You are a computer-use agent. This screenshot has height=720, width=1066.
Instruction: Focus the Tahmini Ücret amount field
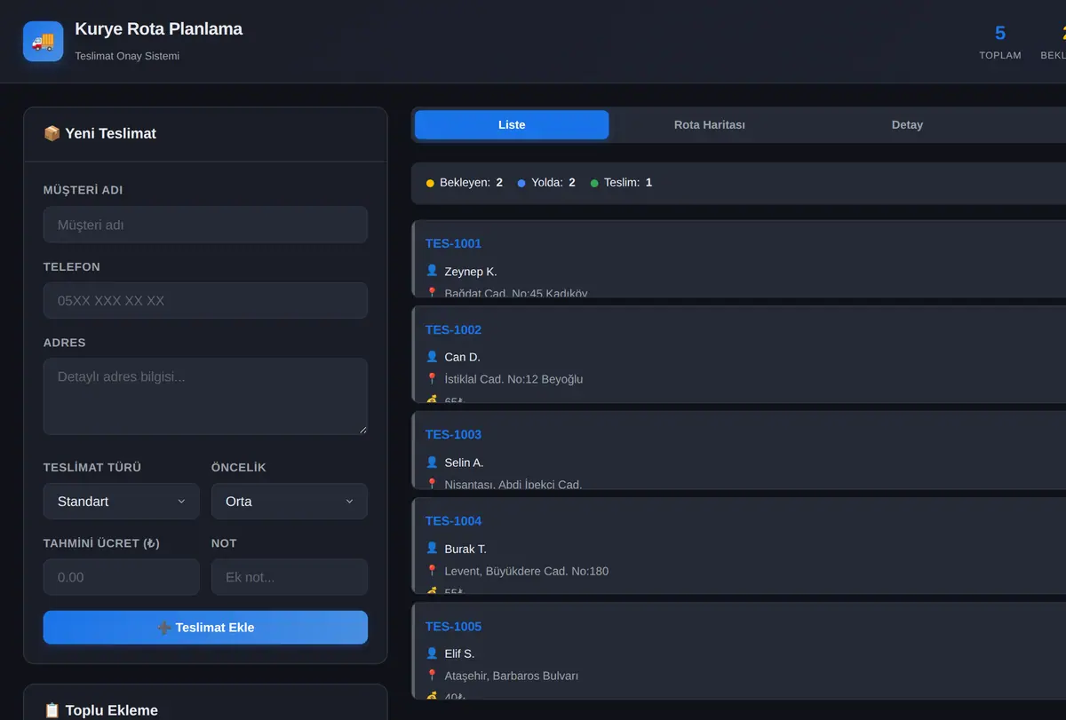pyautogui.click(x=122, y=577)
